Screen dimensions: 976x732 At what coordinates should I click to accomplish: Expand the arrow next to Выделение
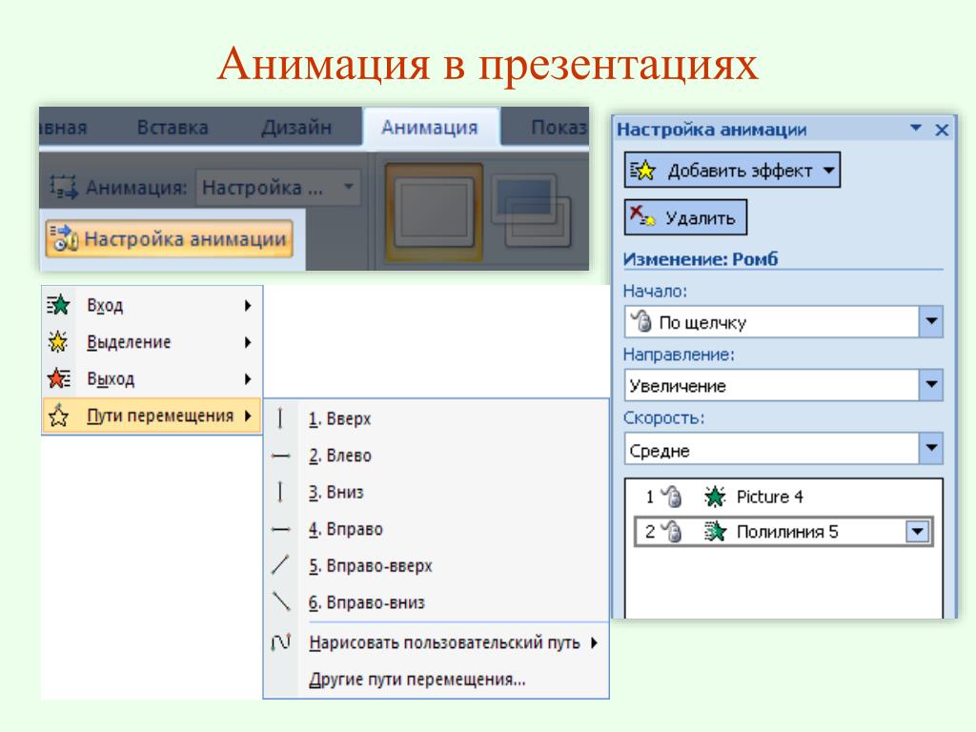[x=248, y=342]
